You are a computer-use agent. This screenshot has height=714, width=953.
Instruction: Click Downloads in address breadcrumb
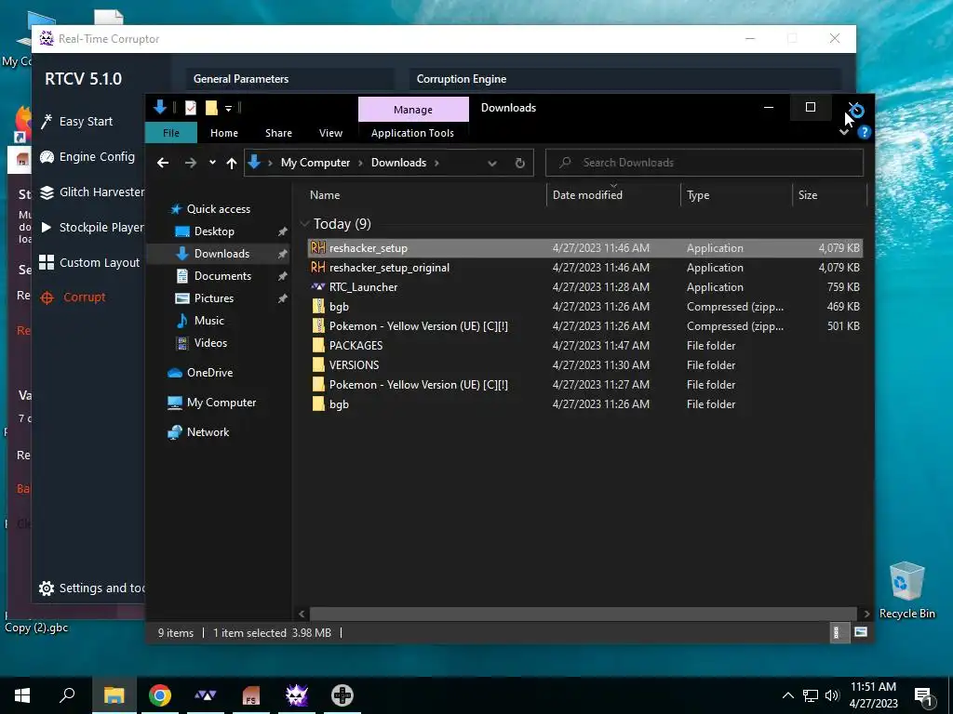398,163
